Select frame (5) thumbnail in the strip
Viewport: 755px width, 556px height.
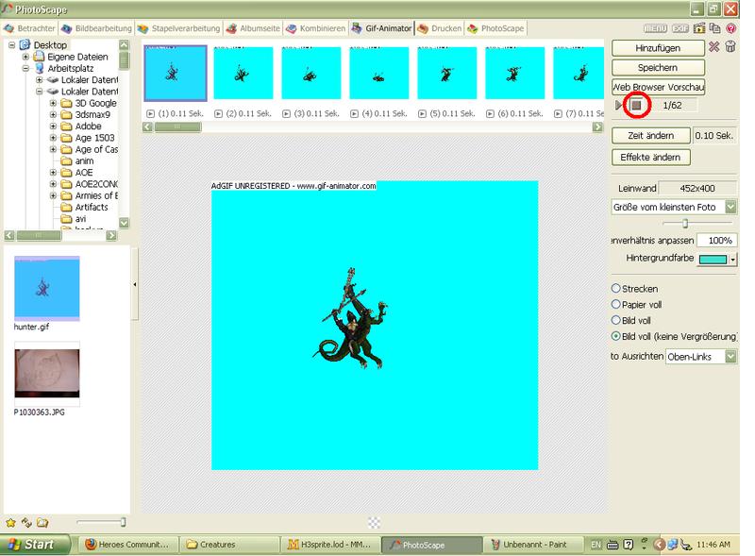click(446, 73)
